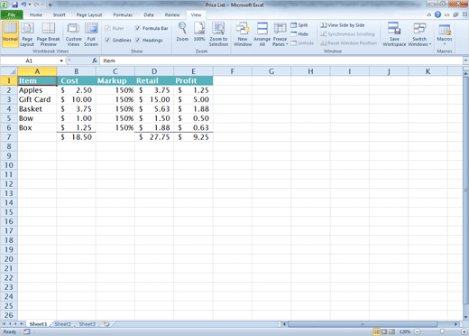This screenshot has height=336, width=469.
Task: Open Macros dropdown
Action: (x=445, y=34)
